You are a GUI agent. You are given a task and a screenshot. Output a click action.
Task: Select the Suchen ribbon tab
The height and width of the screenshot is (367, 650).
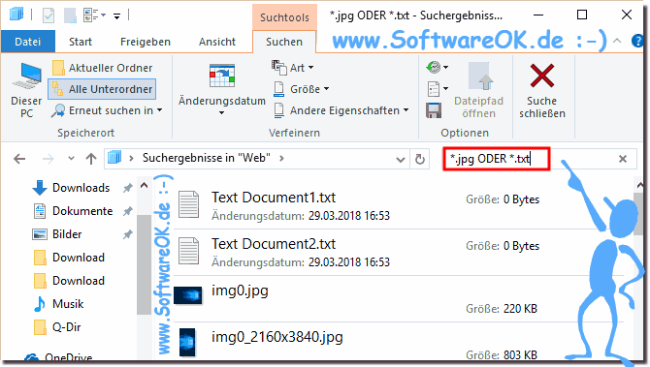pos(284,42)
